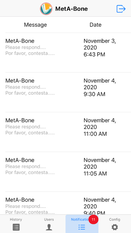Select the 'Por favor, contesta' text of first message

pos(30,53)
